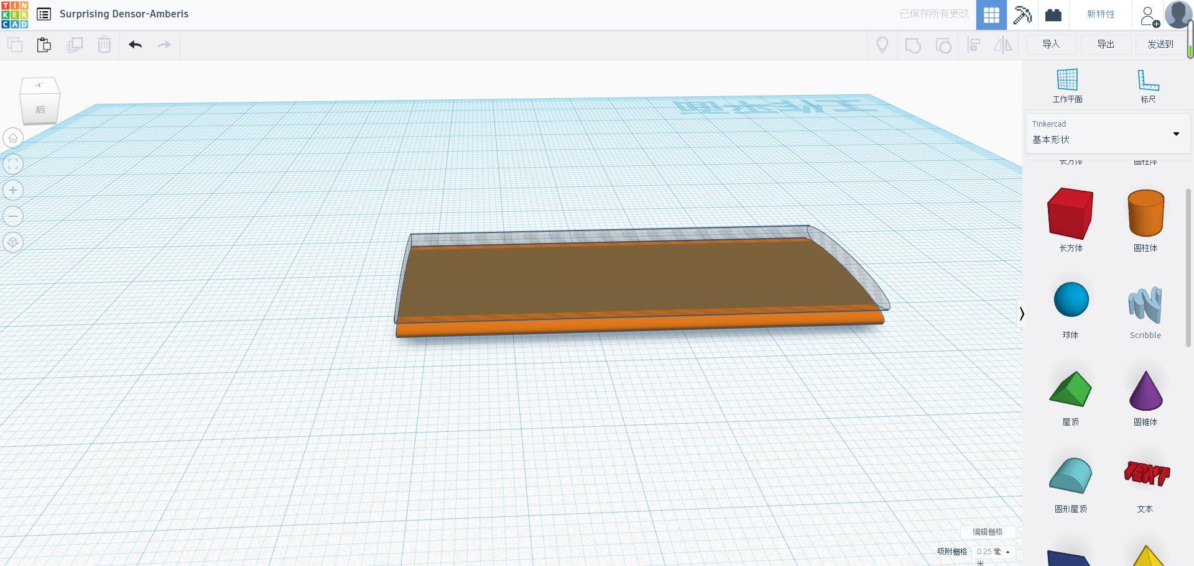Click the view cube orientation control
The height and width of the screenshot is (566, 1194).
(40, 100)
